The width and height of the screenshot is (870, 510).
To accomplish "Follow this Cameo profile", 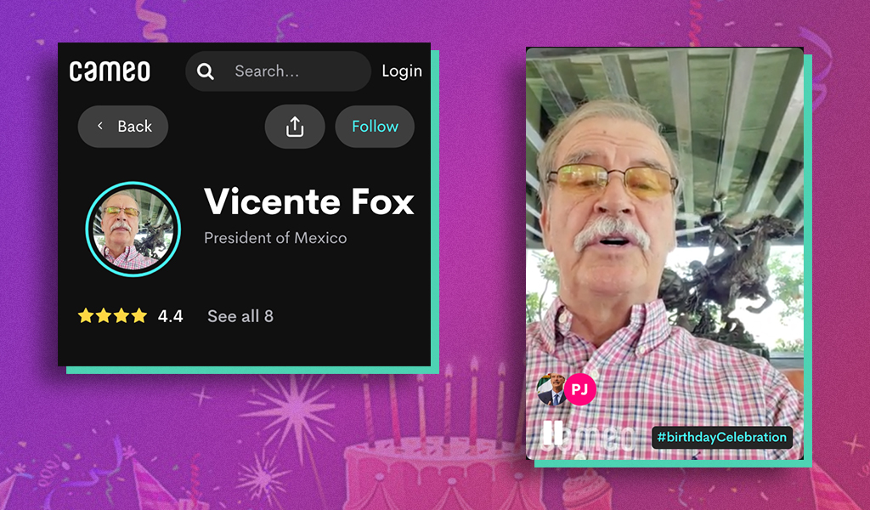I will pos(375,127).
